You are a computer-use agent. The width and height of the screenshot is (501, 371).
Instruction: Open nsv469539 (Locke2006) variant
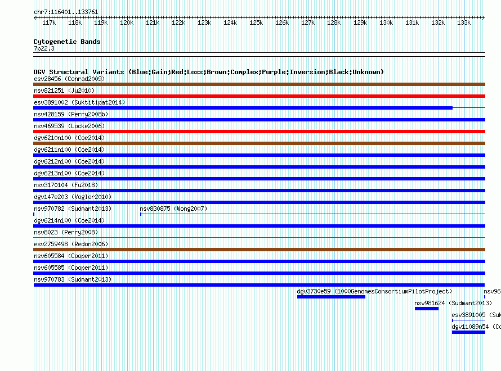point(69,126)
